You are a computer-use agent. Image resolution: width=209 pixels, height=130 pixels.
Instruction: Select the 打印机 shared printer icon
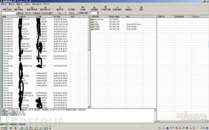(x=92, y=24)
